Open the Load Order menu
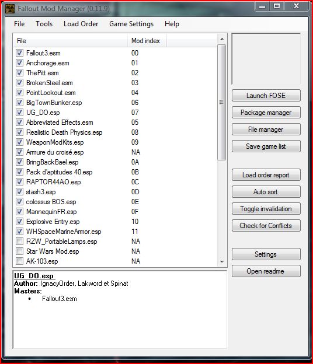 (81, 24)
